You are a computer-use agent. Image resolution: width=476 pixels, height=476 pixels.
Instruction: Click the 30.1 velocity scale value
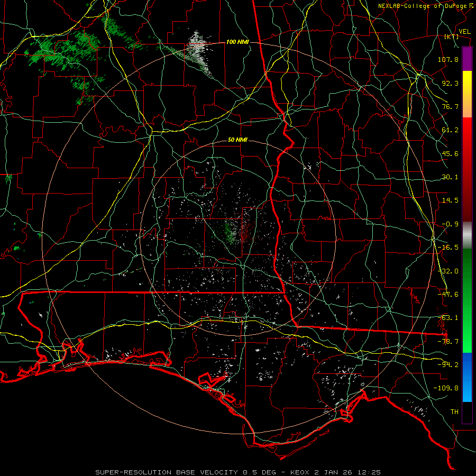450,177
